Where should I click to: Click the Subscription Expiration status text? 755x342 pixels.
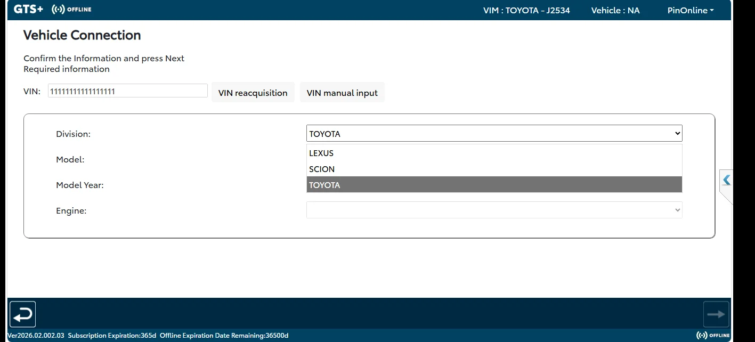[112, 336]
